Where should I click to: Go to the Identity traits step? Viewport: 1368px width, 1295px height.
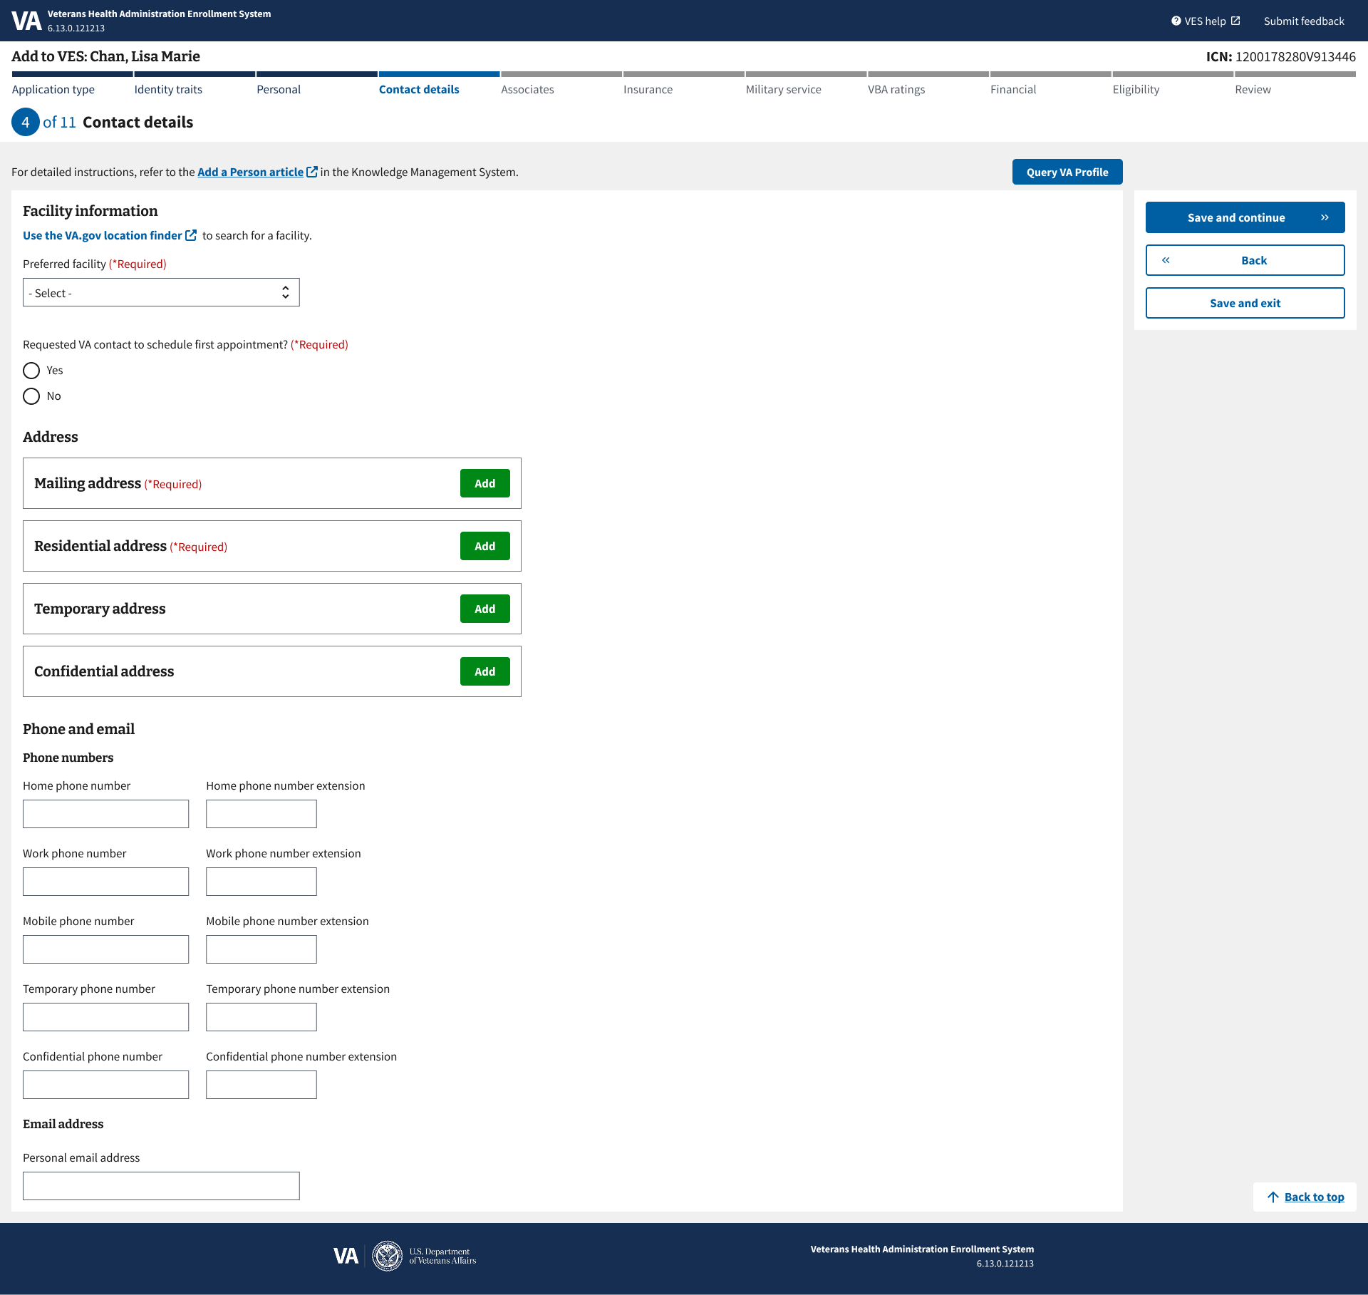click(x=168, y=89)
